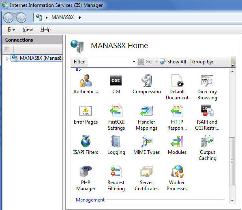Open Server Certificates
Image resolution: width=242 pixels, height=210 pixels.
[147, 178]
